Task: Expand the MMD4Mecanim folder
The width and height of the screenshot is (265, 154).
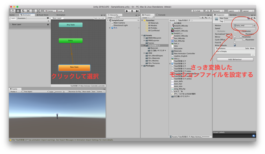Action: coord(144,38)
